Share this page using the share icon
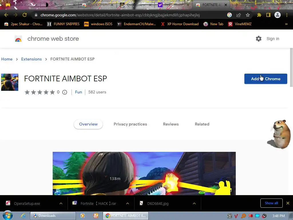Screen dimensions: 293x220 pos(239,15)
